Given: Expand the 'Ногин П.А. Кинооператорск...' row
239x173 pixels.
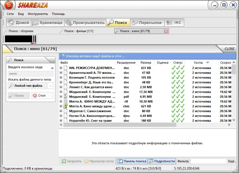Looking at the screenshot, I should tap(61, 116).
